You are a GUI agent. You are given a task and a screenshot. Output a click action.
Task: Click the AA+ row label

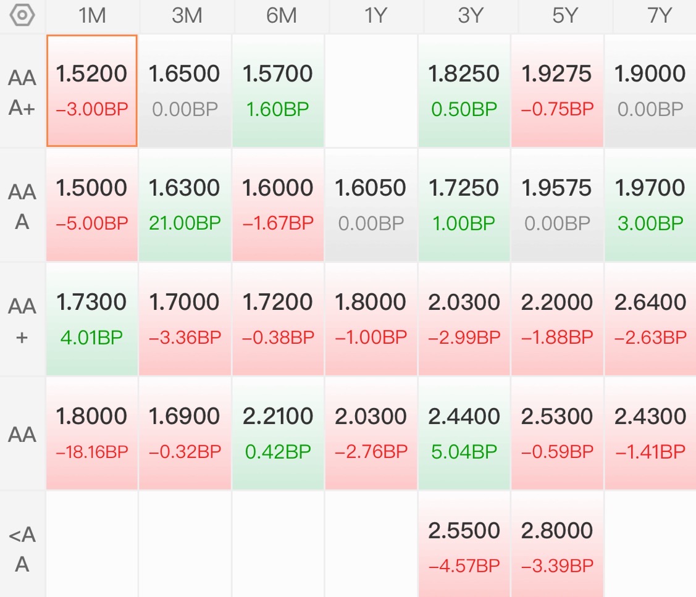click(22, 320)
